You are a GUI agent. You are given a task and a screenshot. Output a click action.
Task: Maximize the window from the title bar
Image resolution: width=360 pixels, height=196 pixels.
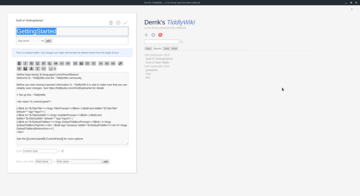[351, 3]
